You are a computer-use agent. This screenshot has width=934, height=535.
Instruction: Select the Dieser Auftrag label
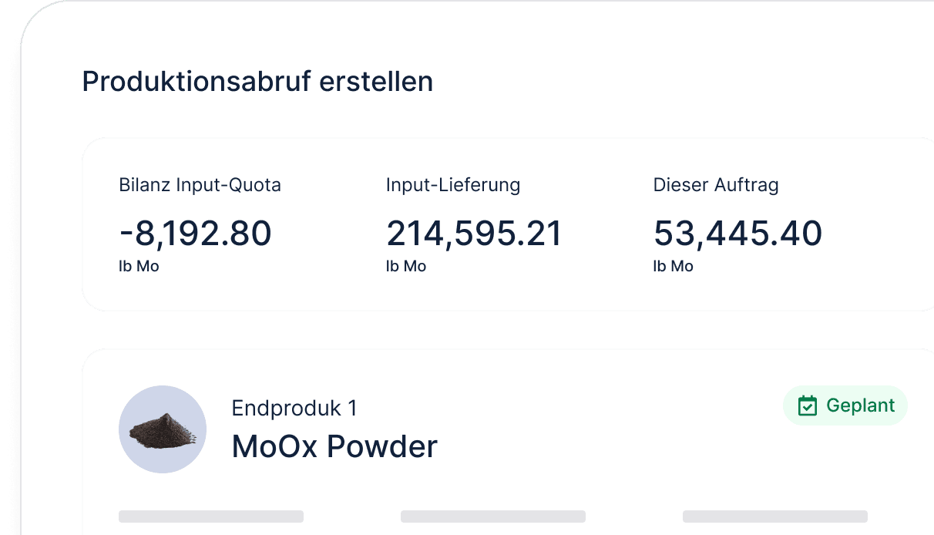tap(716, 185)
